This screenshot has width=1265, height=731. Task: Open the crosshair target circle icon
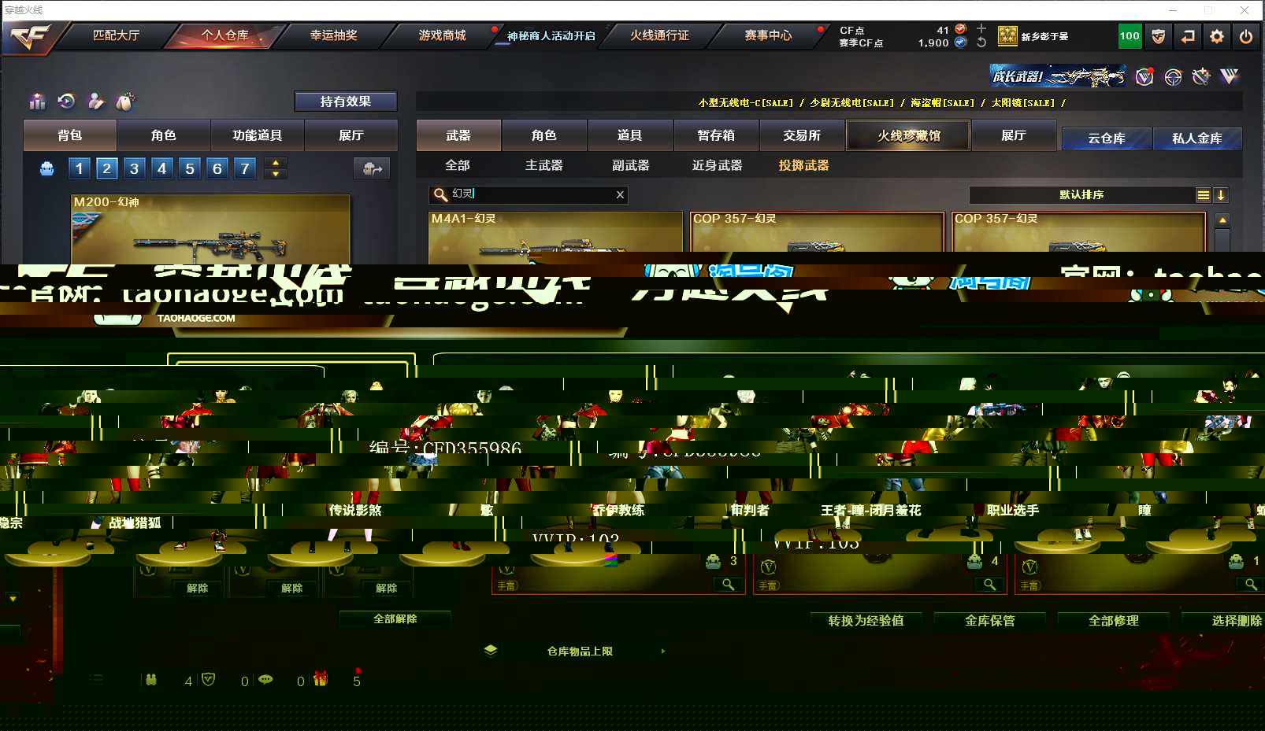1173,76
